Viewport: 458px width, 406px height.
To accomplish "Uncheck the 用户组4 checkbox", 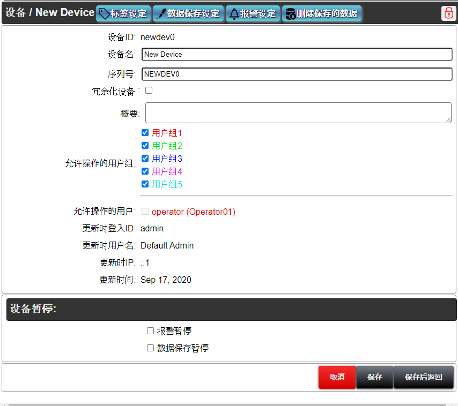I will point(145,171).
